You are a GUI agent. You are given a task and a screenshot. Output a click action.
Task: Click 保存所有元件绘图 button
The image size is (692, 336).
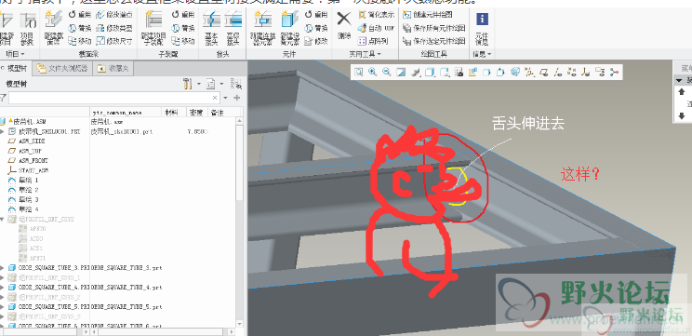tap(434, 28)
